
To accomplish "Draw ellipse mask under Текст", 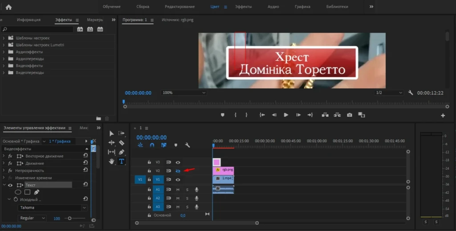I will [18, 192].
